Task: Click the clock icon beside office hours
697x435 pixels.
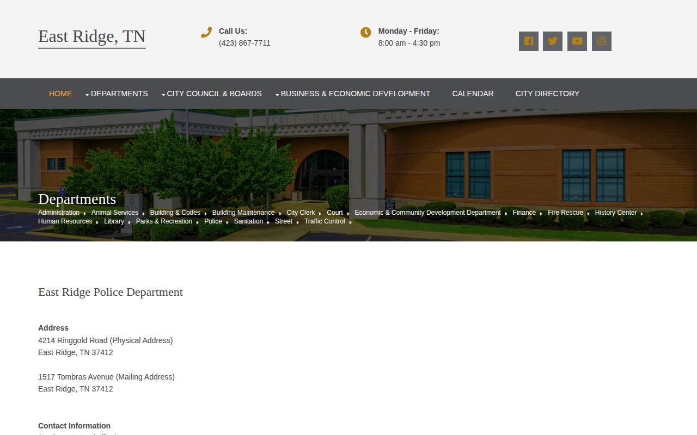Action: [366, 33]
